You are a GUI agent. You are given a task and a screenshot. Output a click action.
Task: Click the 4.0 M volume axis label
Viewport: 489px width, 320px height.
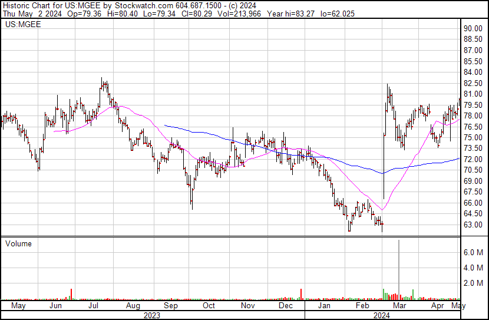(x=473, y=268)
